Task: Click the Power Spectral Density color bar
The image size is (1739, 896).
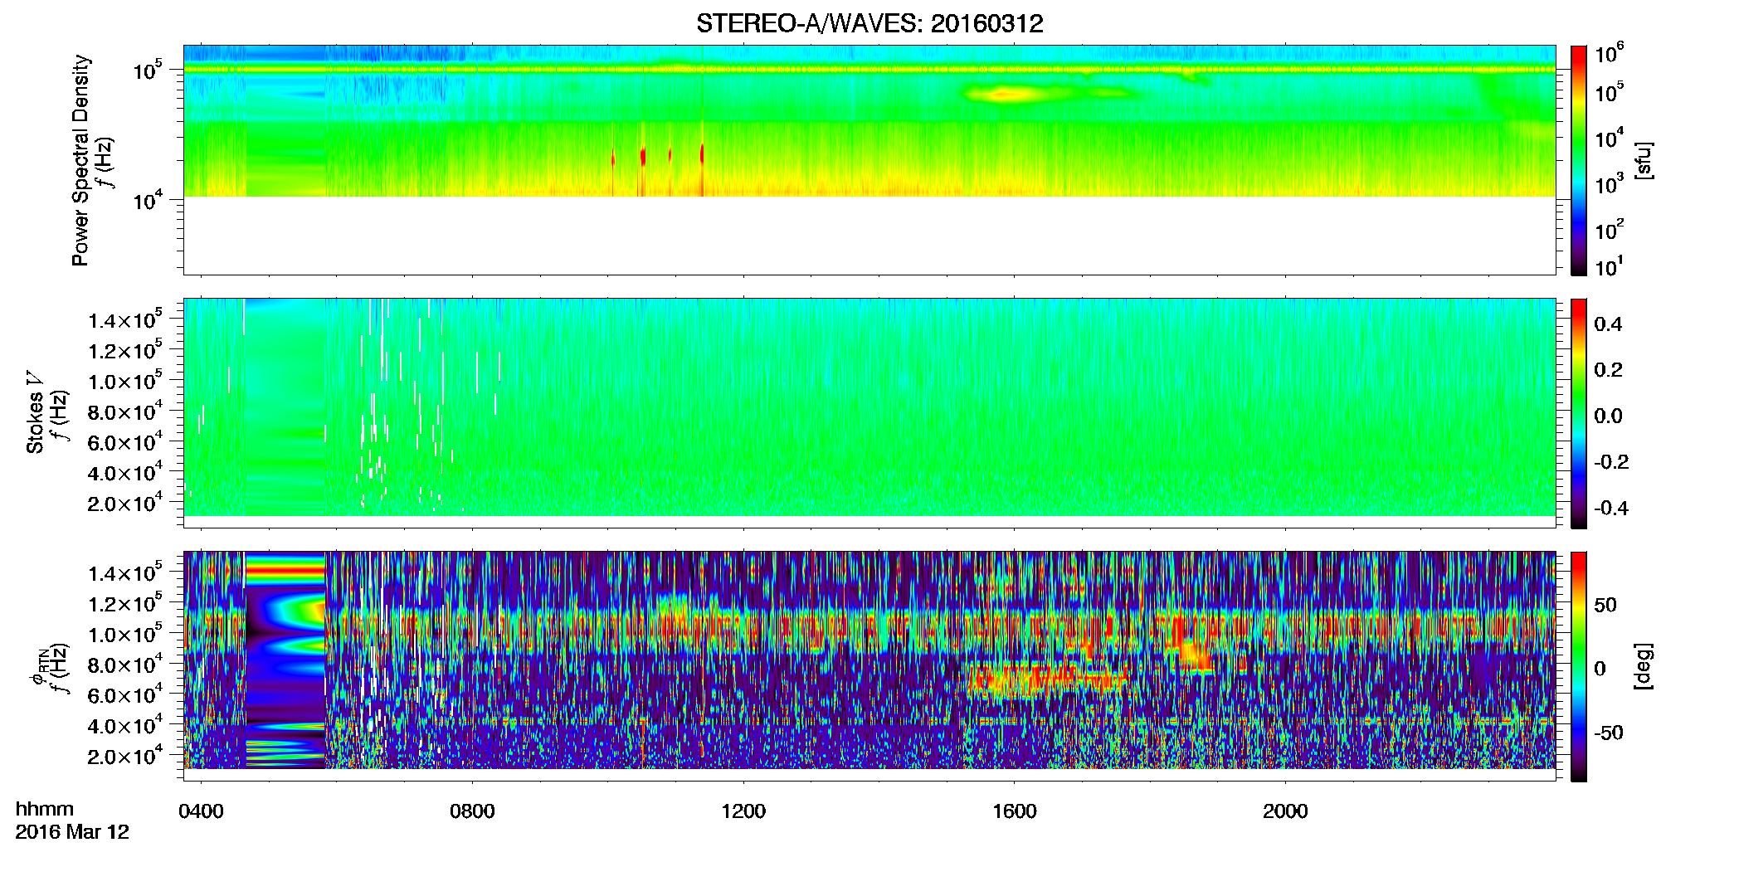Action: click(1579, 160)
